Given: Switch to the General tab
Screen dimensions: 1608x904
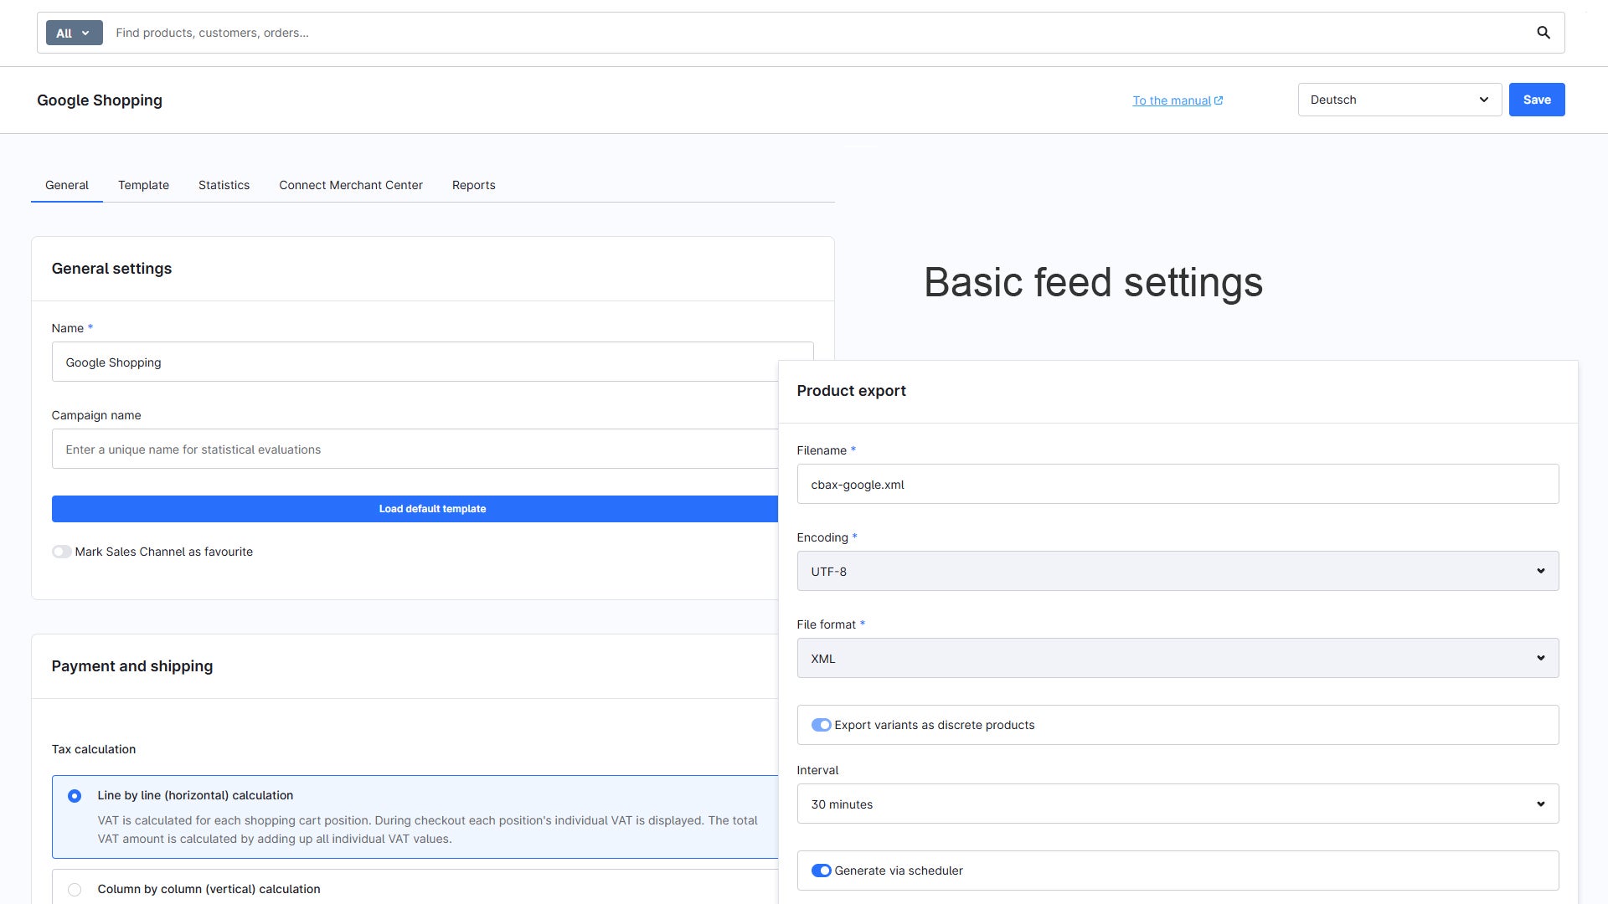Looking at the screenshot, I should pyautogui.click(x=67, y=185).
